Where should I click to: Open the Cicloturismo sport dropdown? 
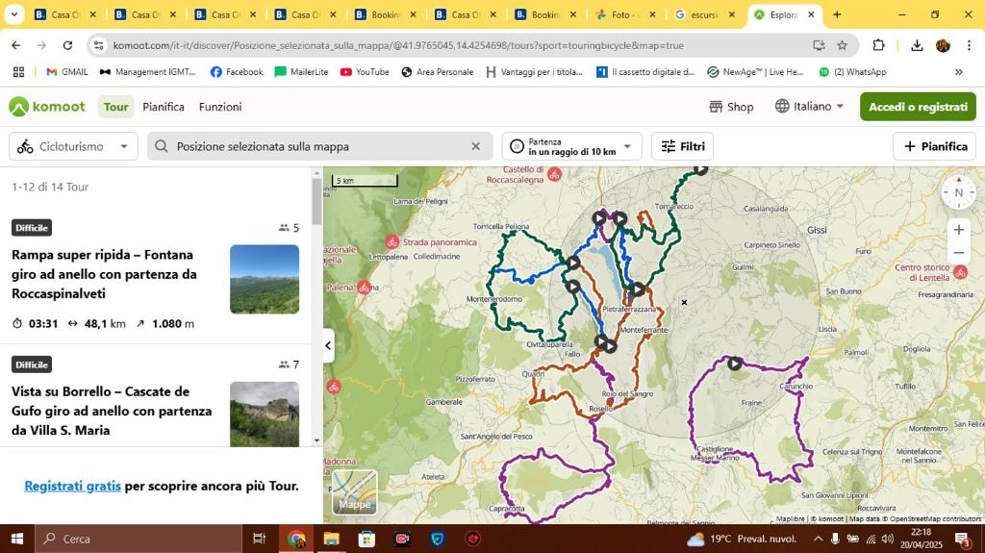click(x=73, y=146)
